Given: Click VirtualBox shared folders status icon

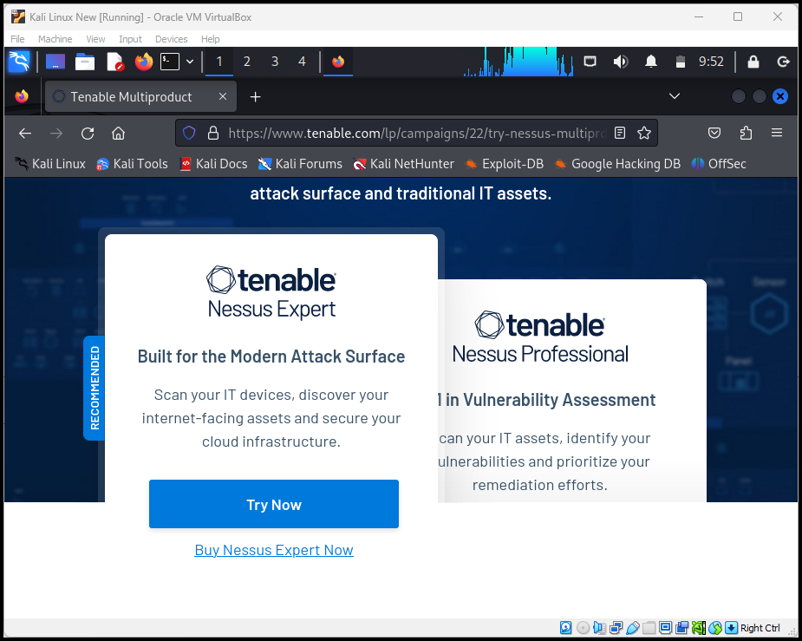Looking at the screenshot, I should [649, 628].
